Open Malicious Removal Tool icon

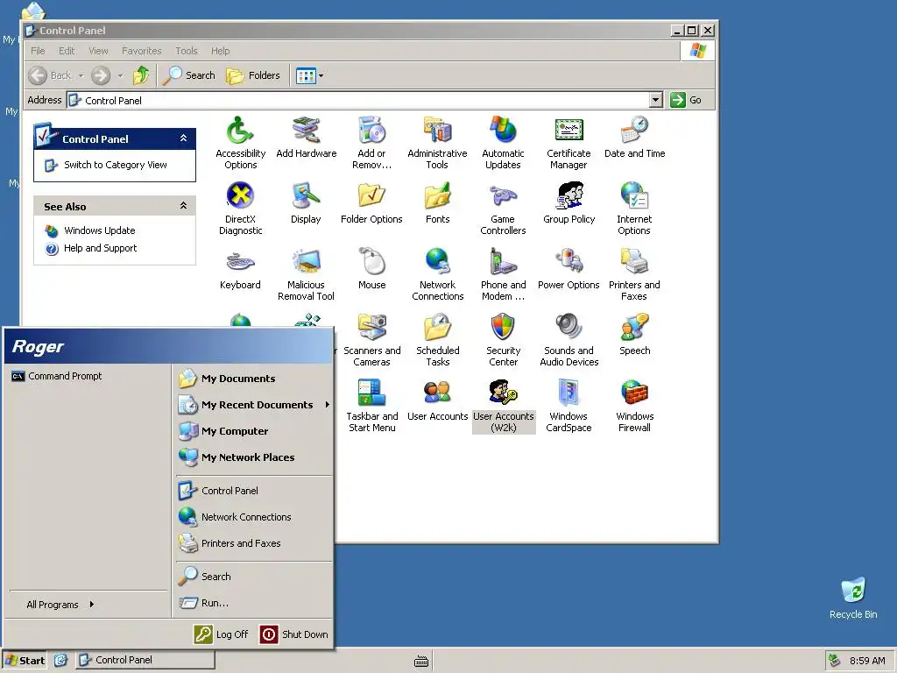pos(306,274)
